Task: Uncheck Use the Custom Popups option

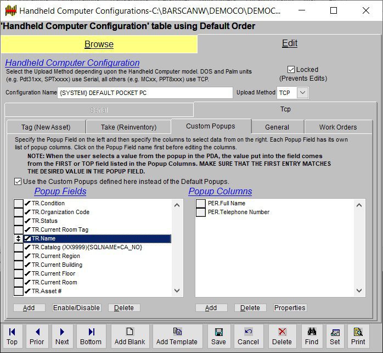Action: [x=18, y=182]
